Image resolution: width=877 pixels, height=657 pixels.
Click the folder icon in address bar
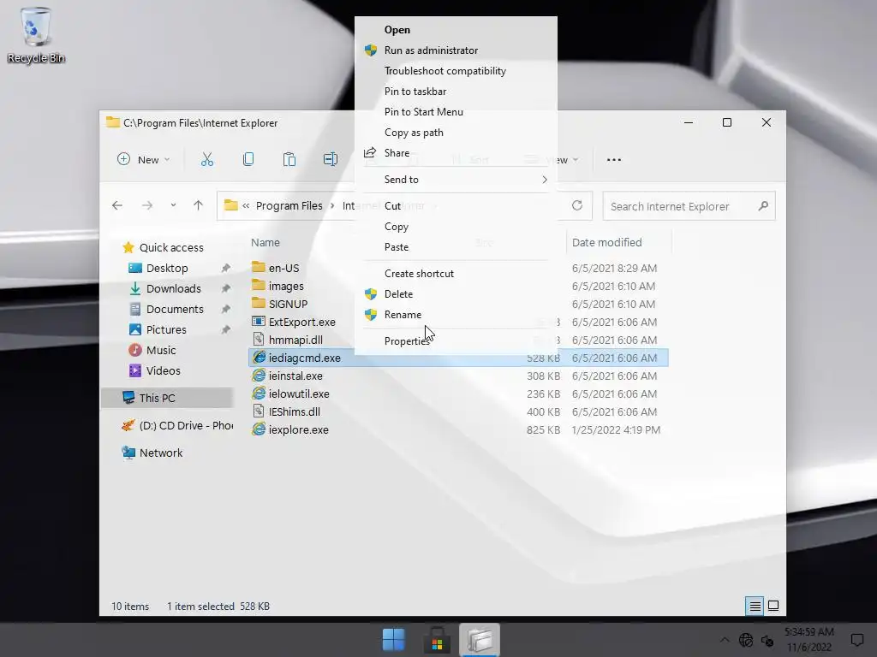click(x=230, y=205)
